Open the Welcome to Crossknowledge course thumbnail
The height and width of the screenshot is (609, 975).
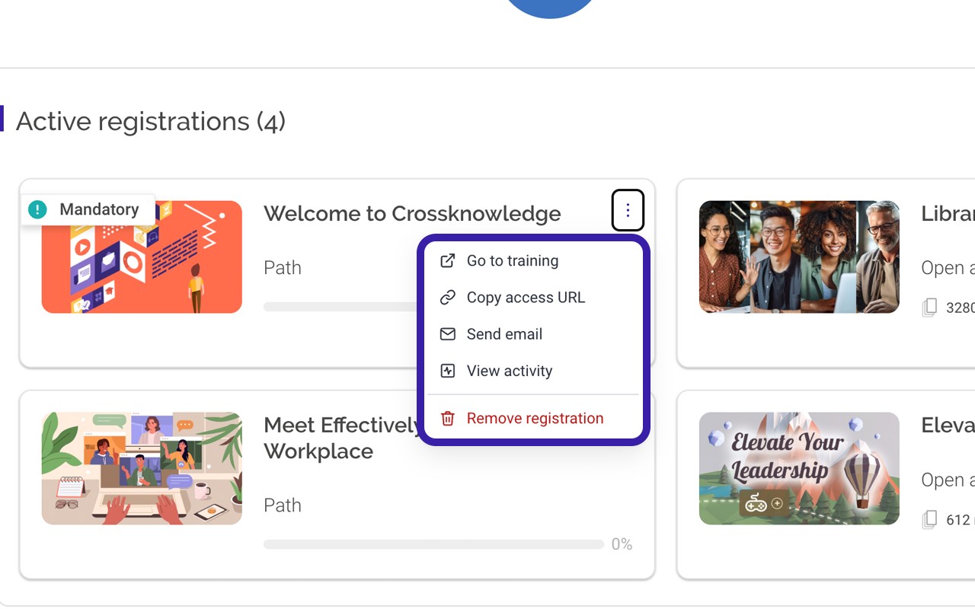tap(142, 257)
